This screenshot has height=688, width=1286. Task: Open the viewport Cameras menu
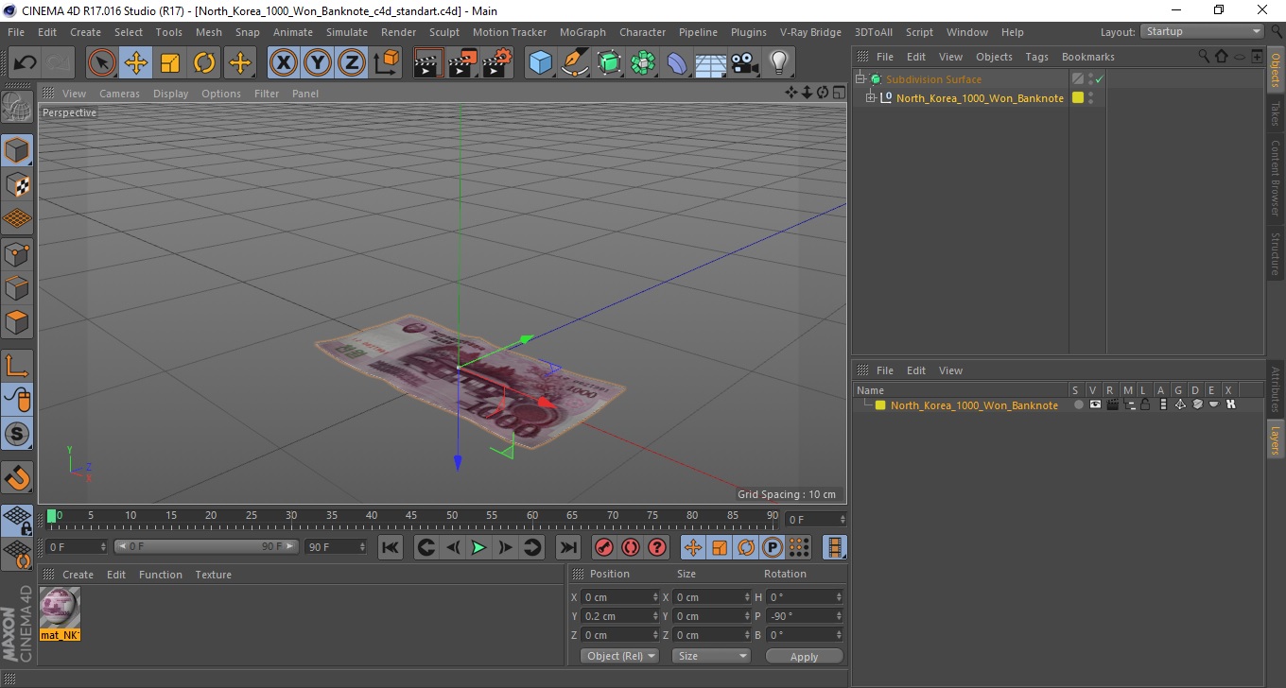tap(119, 94)
